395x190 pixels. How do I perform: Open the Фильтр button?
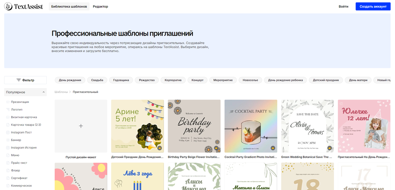(25, 80)
